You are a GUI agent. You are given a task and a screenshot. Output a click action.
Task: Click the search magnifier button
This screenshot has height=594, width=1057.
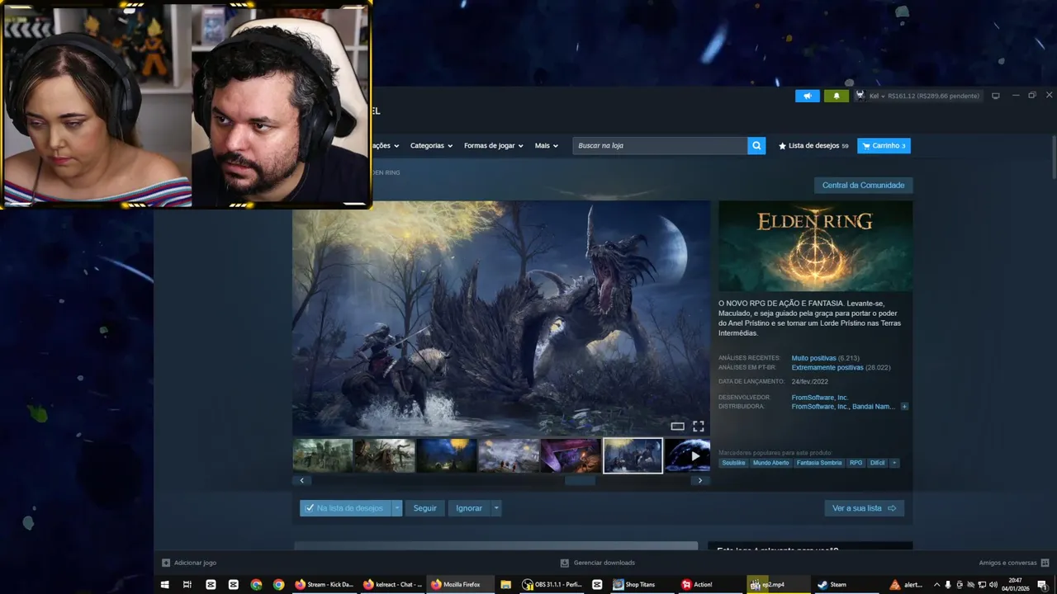click(756, 145)
